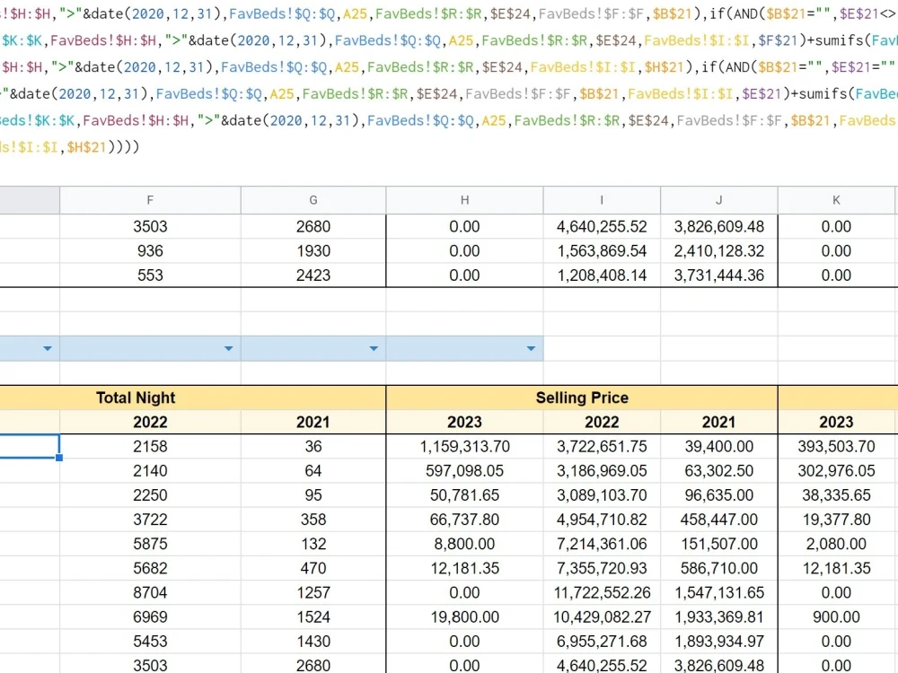Select cell with value 64

coord(313,471)
